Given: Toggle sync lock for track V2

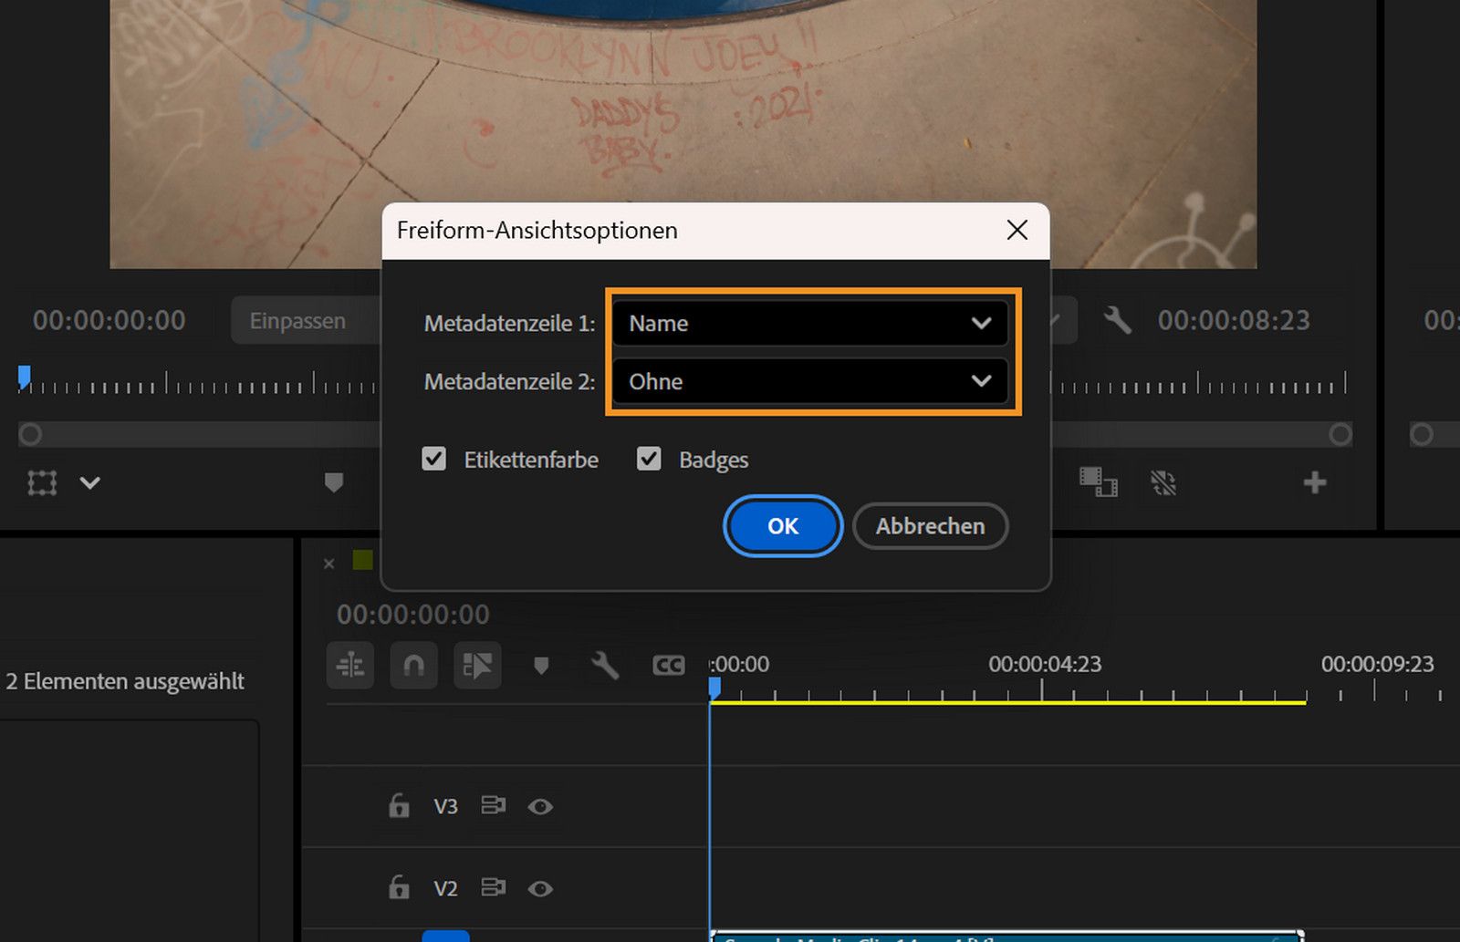Looking at the screenshot, I should coord(494,887).
